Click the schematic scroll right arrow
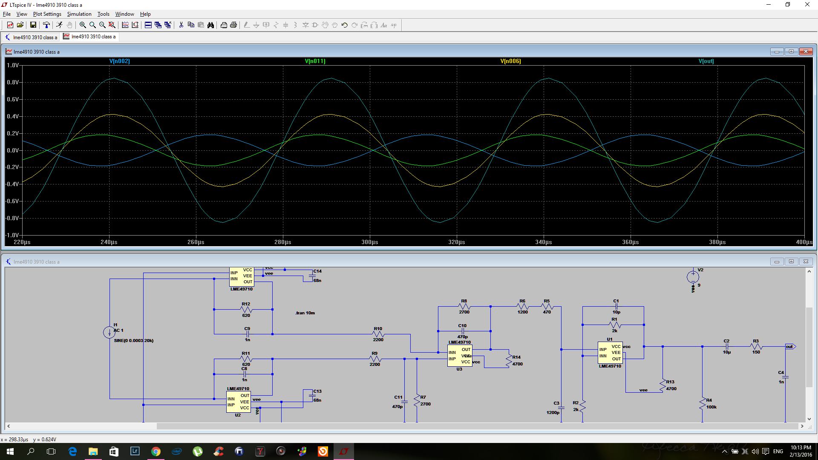The image size is (818, 460). tap(802, 426)
